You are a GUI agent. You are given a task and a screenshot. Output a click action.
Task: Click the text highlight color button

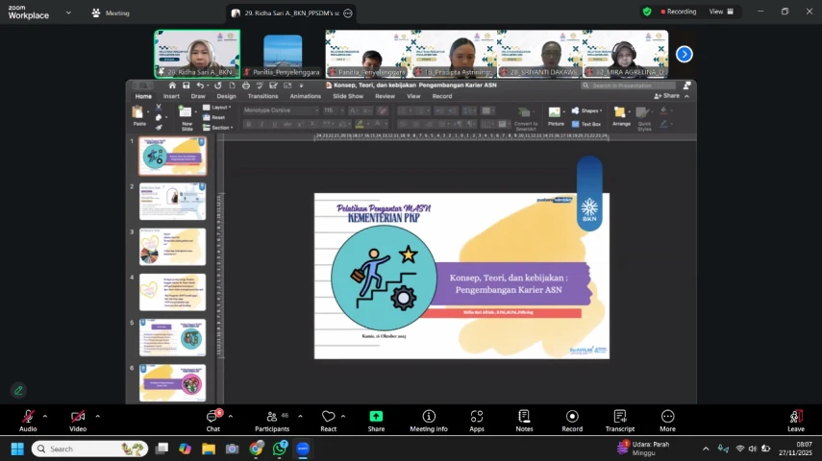click(360, 124)
